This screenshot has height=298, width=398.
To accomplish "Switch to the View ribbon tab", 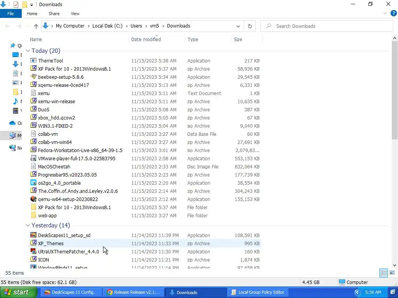I will (x=75, y=14).
